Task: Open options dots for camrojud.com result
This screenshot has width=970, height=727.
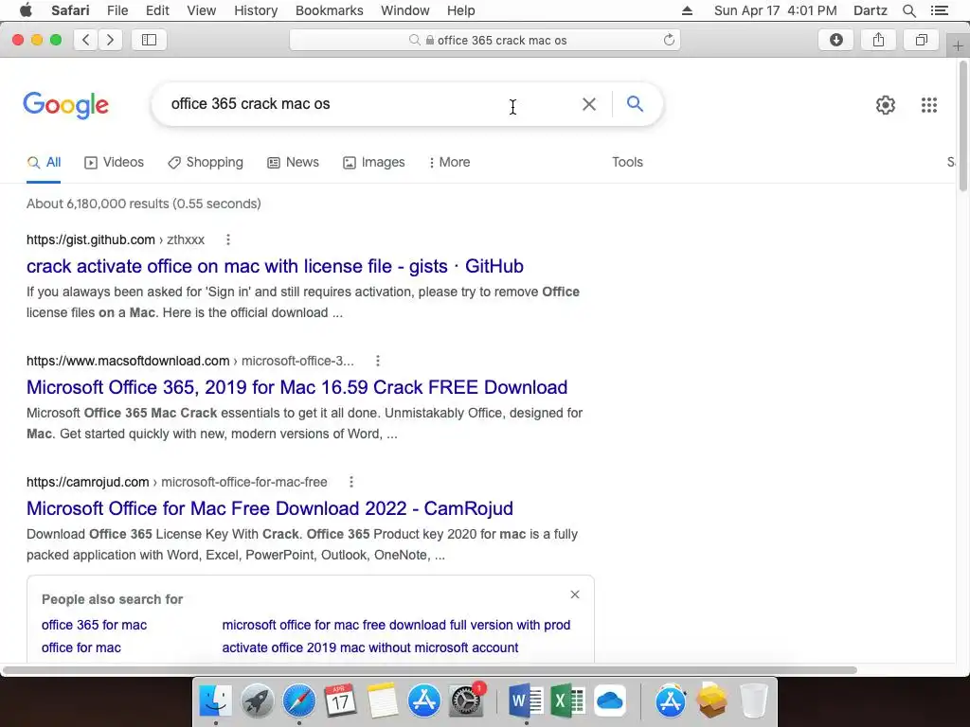Action: pos(351,482)
